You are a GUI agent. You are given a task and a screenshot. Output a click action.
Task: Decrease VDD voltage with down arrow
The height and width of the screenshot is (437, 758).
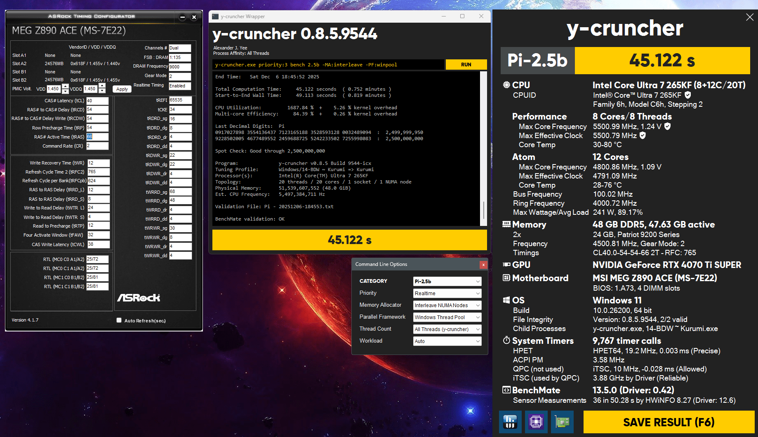pos(65,91)
